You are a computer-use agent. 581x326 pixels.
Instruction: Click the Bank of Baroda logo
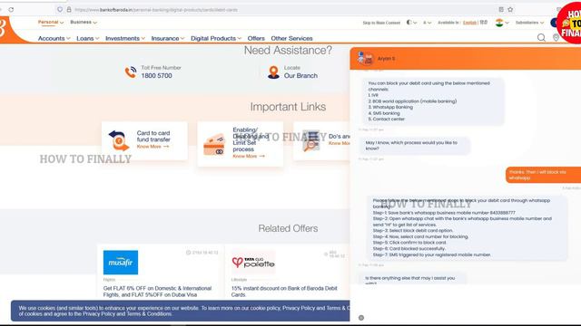(x=5, y=28)
